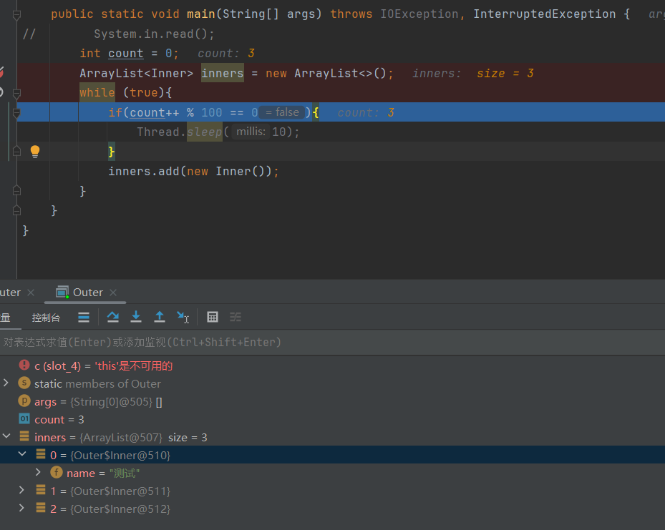Select the args variable row
This screenshot has width=665, height=530.
pos(332,402)
